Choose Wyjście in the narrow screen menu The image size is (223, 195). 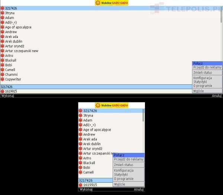click(x=129, y=184)
